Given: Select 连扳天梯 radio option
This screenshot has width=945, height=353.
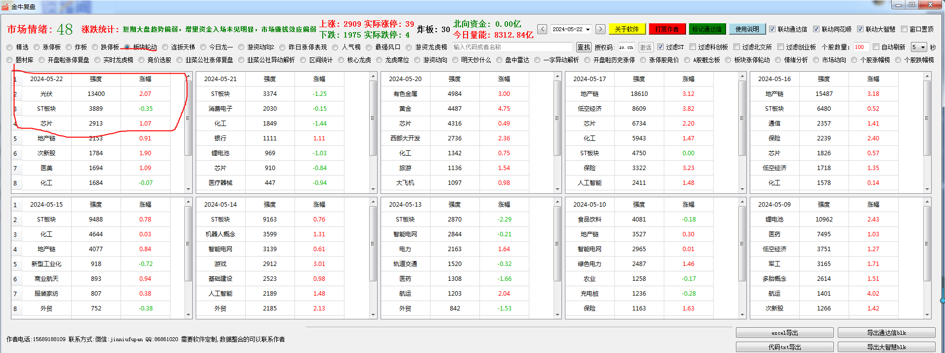Looking at the screenshot, I should [165, 47].
